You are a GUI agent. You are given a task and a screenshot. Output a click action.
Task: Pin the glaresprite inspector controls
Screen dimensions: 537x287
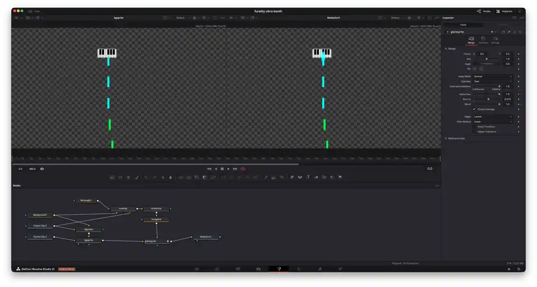click(x=509, y=32)
